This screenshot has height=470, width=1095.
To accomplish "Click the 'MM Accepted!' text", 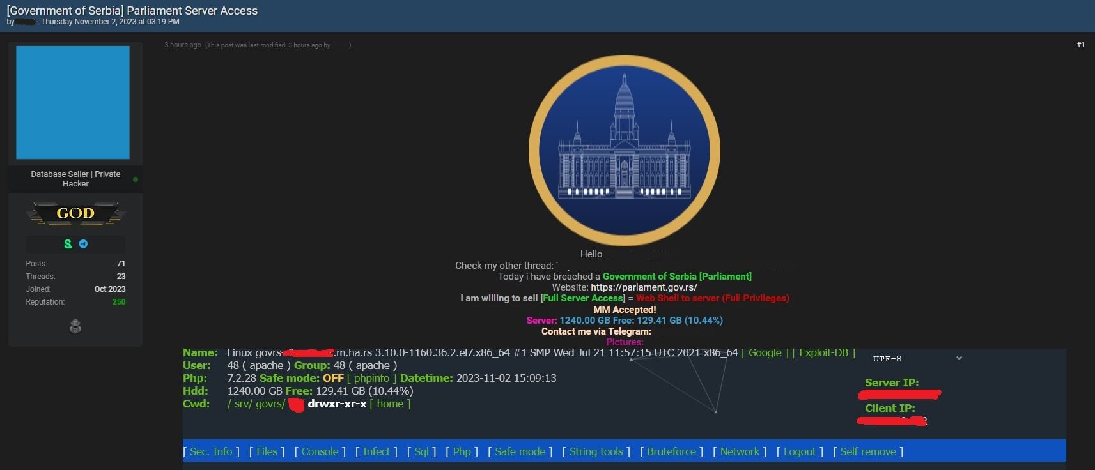I will coord(625,310).
